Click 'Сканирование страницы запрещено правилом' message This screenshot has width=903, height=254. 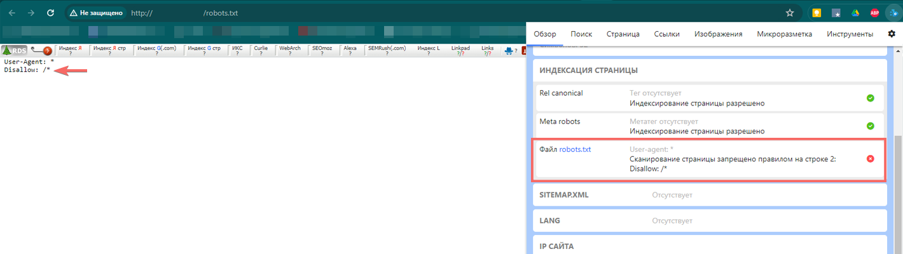[x=732, y=159]
